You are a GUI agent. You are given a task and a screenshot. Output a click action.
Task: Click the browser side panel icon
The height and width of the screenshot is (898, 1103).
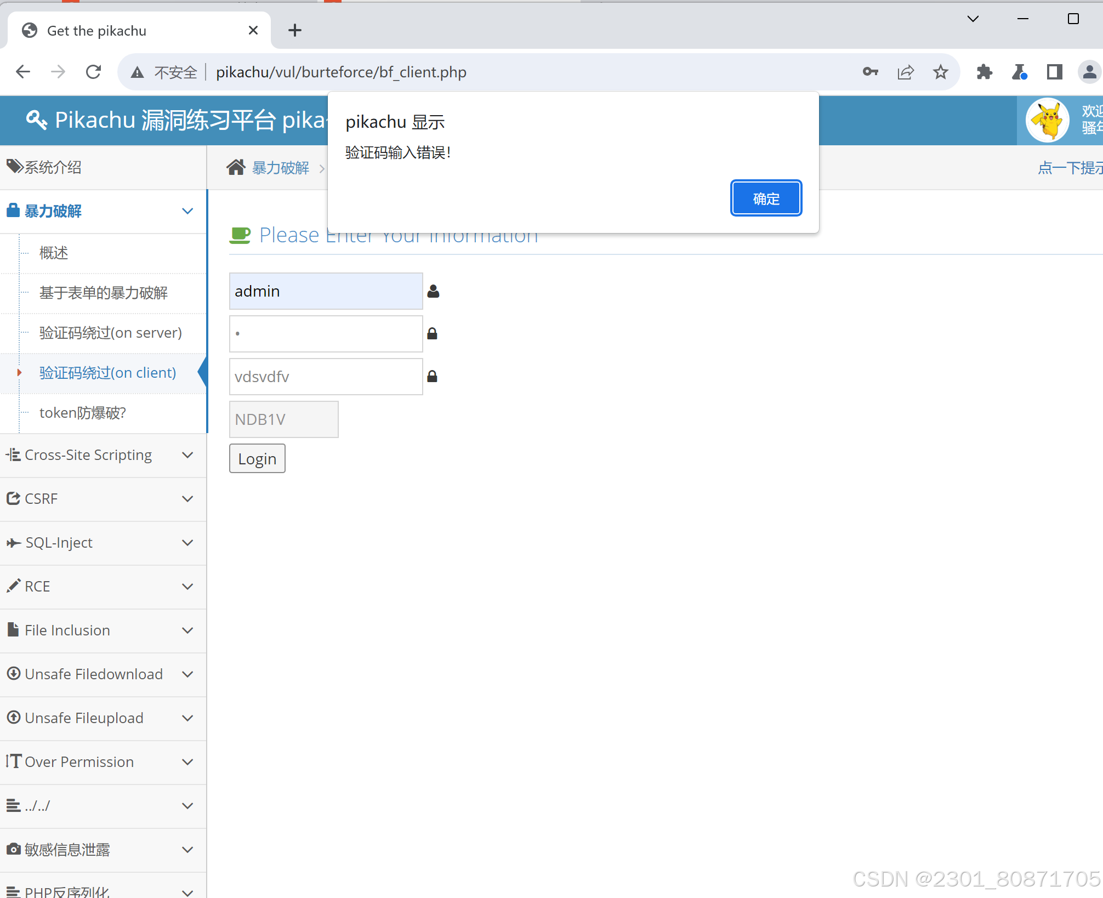pyautogui.click(x=1054, y=72)
